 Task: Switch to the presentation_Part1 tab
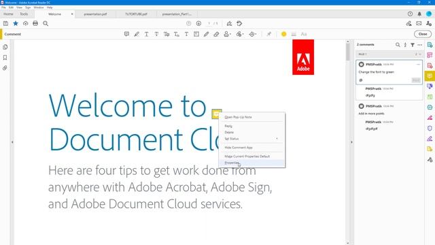click(x=177, y=14)
